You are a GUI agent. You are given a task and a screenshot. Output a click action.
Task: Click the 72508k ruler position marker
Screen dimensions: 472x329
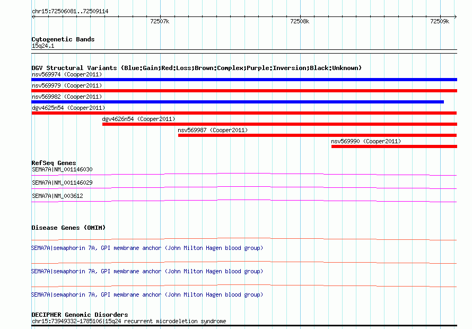click(300, 21)
